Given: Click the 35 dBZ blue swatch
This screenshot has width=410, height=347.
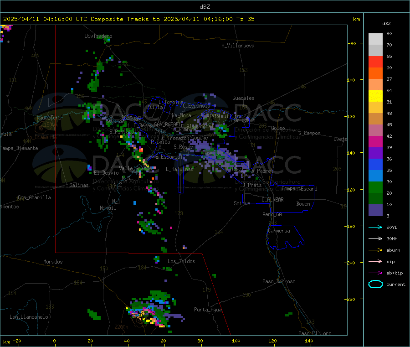Looking at the screenshot, I should 375,164.
